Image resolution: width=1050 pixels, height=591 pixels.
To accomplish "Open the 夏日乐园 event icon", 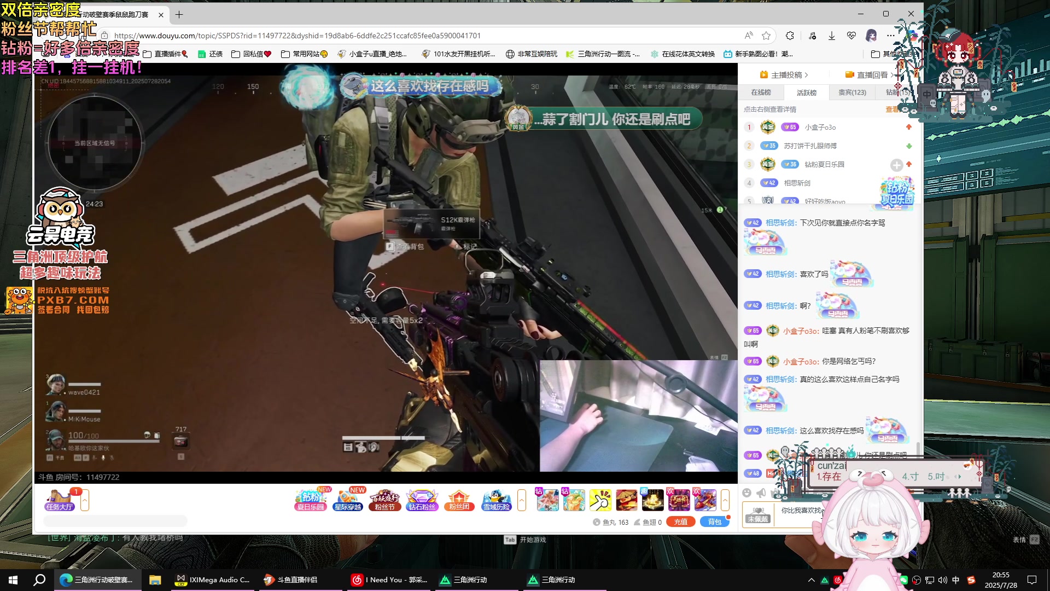I will pos(311,500).
